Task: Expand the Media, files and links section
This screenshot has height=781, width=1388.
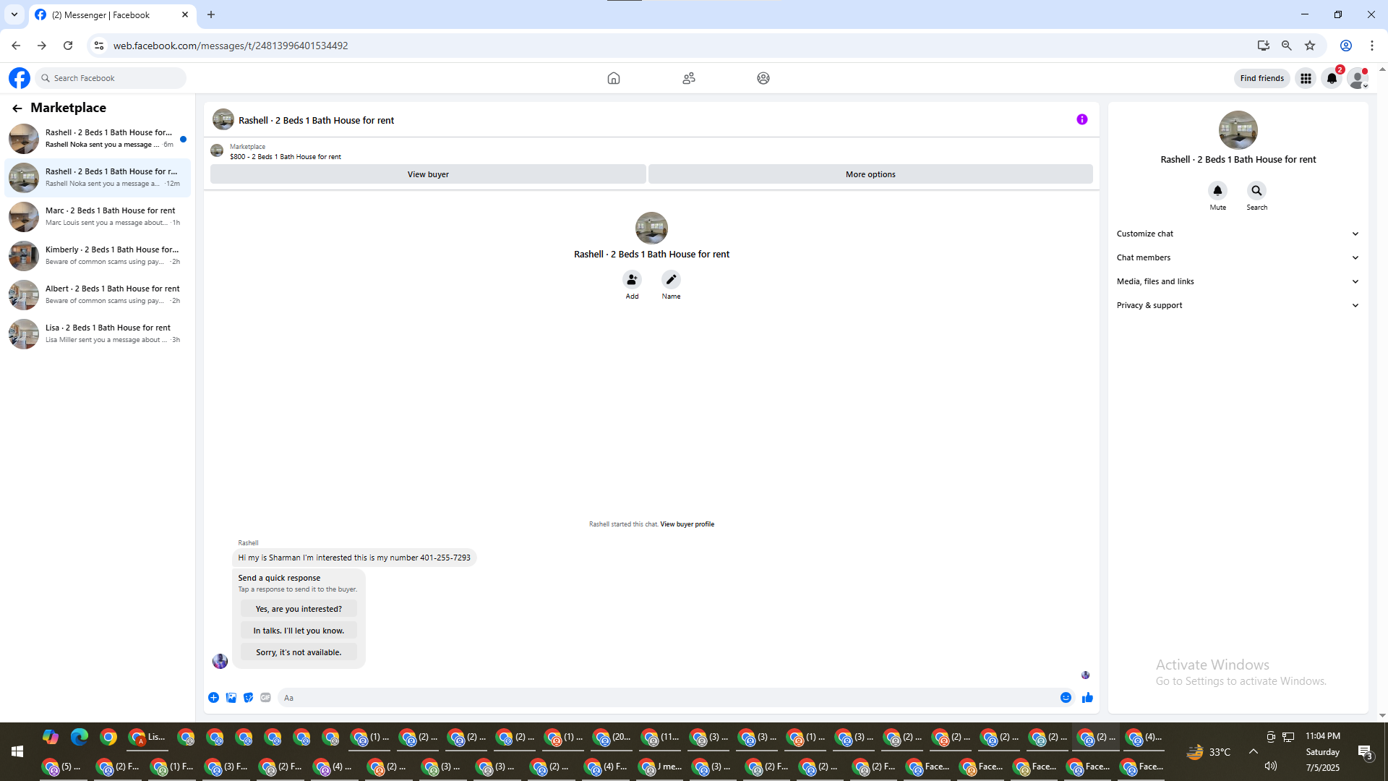Action: [x=1238, y=281]
